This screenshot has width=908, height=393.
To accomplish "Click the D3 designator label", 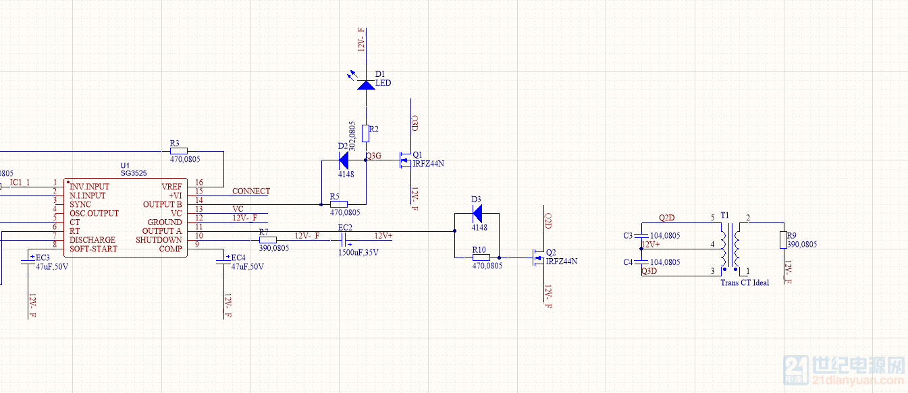I will (476, 199).
